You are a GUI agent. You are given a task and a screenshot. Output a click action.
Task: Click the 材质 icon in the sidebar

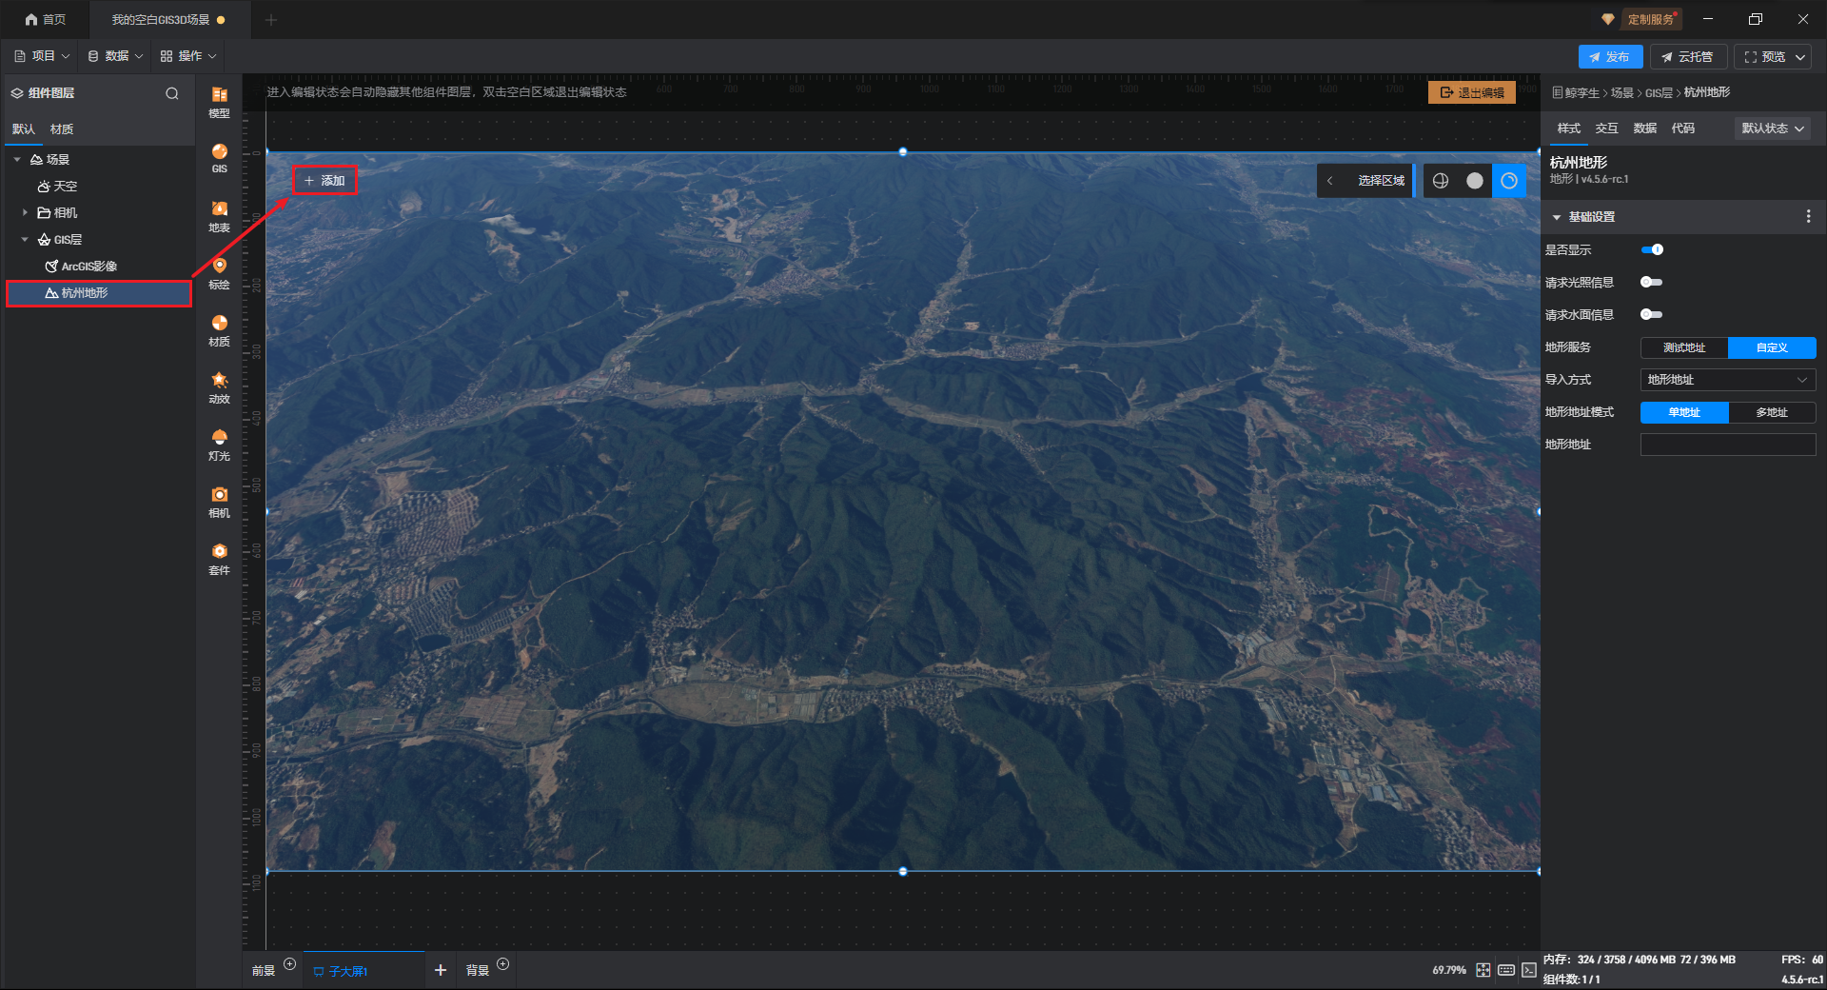219,329
